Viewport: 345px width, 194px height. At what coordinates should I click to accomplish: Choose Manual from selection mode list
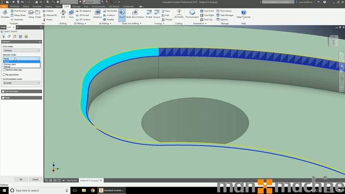pos(22,67)
